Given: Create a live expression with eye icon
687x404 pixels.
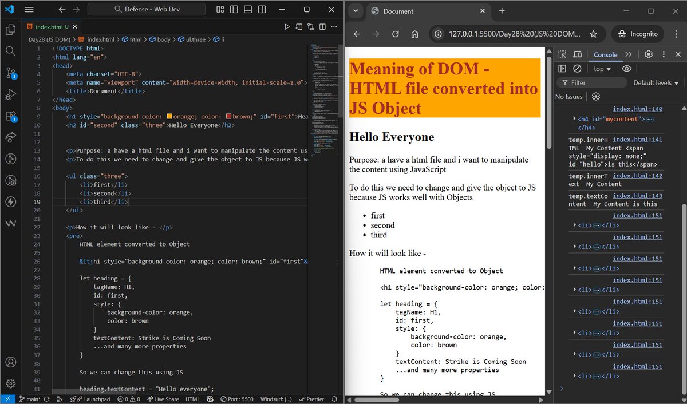Looking at the screenshot, I should (627, 69).
